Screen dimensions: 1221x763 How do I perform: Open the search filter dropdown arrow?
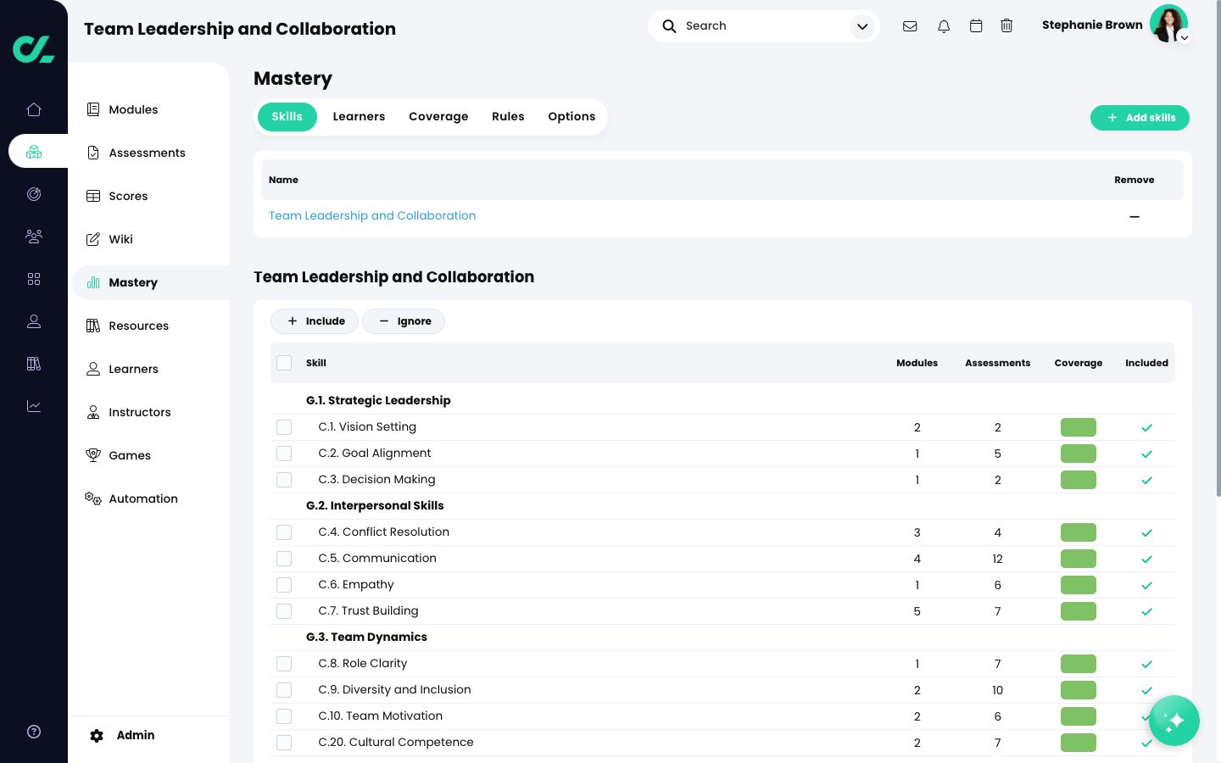pos(862,26)
